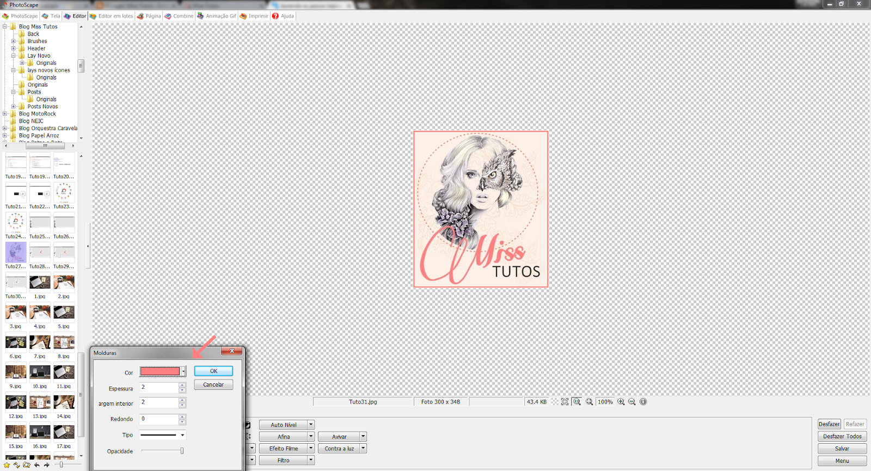Click the fit-image zoom magnifier icon
This screenshot has width=871, height=471.
[x=589, y=402]
